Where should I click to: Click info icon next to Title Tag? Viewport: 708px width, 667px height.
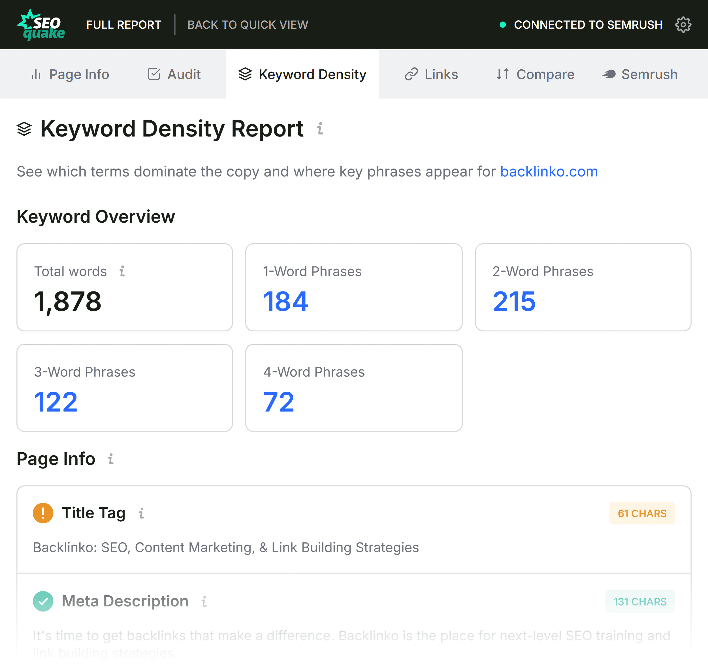click(141, 513)
